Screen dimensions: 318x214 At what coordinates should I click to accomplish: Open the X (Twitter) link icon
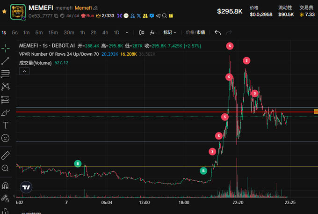pos(139,16)
